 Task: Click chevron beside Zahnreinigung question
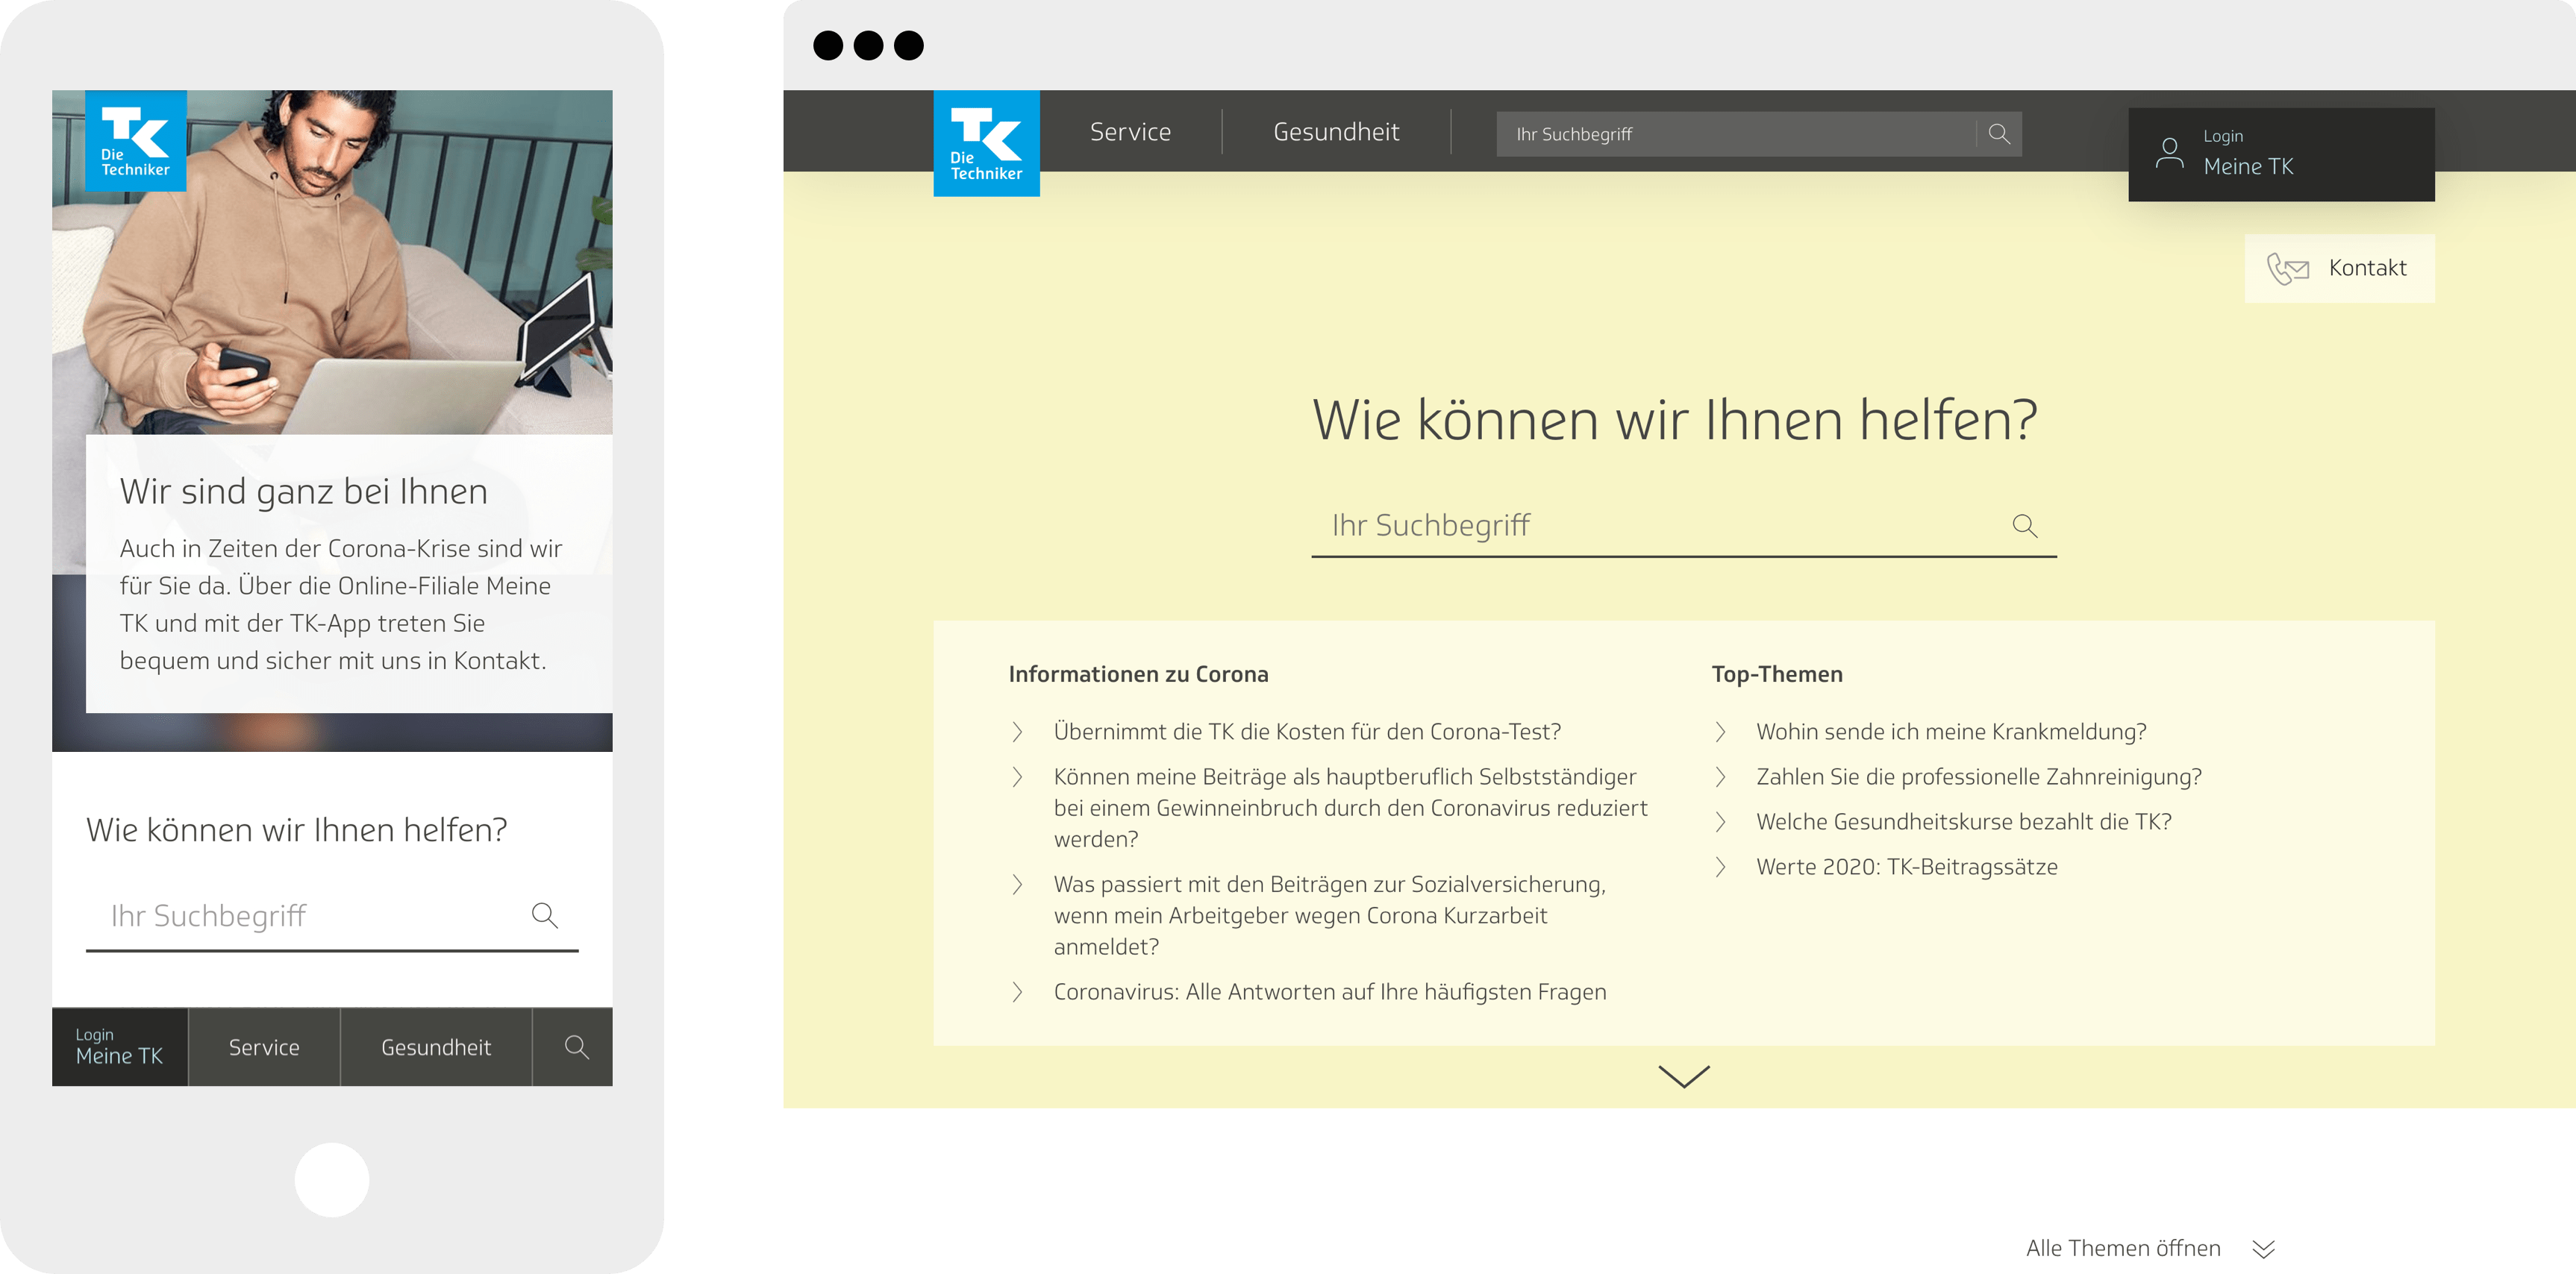(1720, 777)
